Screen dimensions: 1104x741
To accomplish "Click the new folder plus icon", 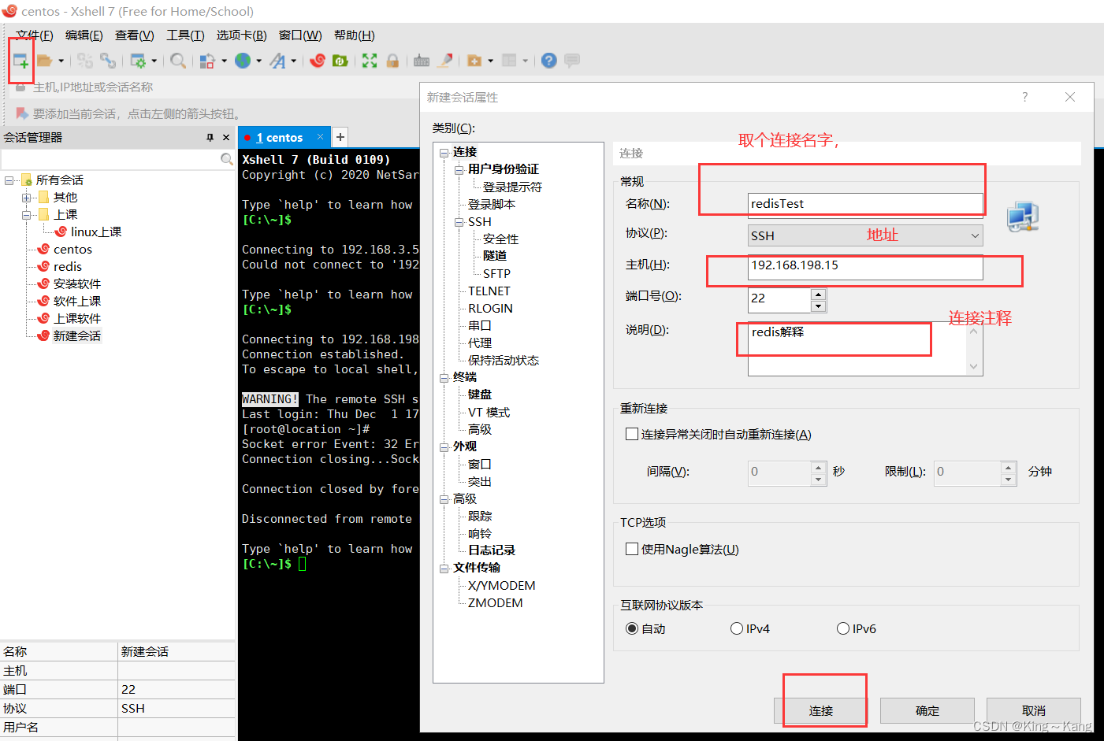I will [x=474, y=61].
